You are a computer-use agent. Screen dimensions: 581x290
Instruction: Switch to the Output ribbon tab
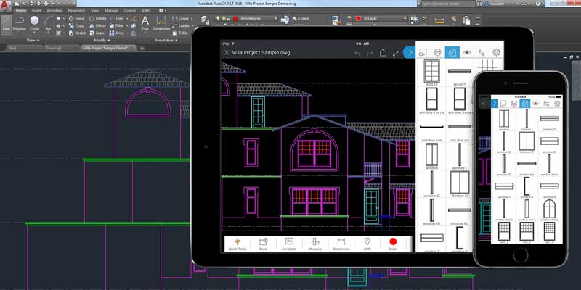pos(130,11)
